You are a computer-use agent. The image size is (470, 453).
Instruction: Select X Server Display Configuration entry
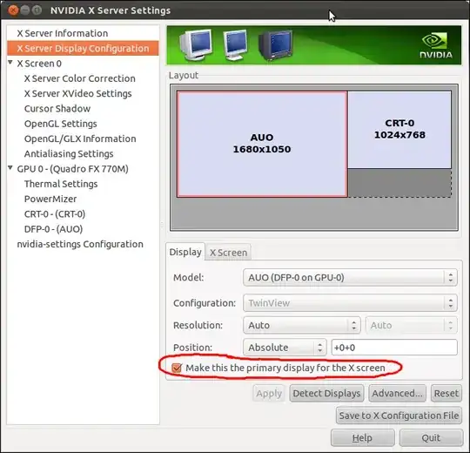pyautogui.click(x=83, y=48)
